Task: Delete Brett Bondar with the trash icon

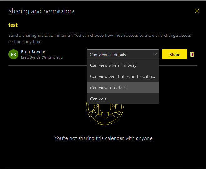Action: [192, 54]
